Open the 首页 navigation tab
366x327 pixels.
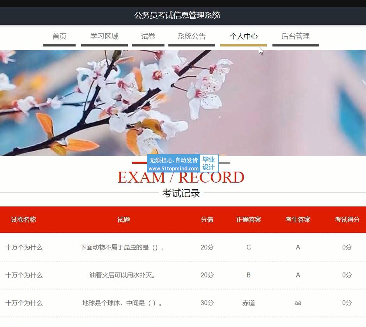tap(59, 36)
